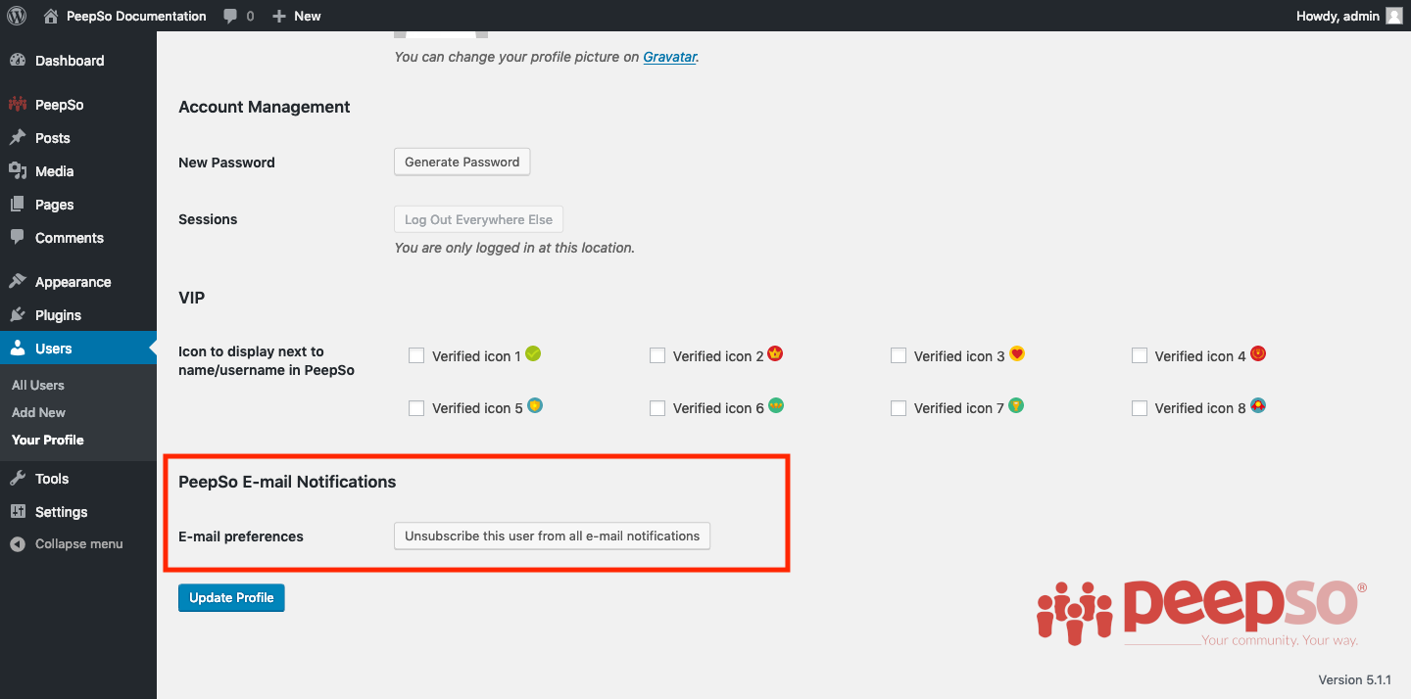Screen dimensions: 1411x699
Task: Click the Collapse menu arrow icon
Action: 18,544
